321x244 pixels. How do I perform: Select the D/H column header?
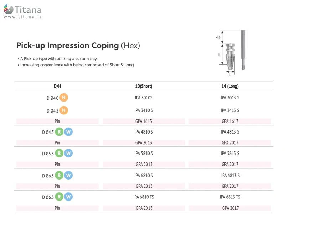(57, 86)
